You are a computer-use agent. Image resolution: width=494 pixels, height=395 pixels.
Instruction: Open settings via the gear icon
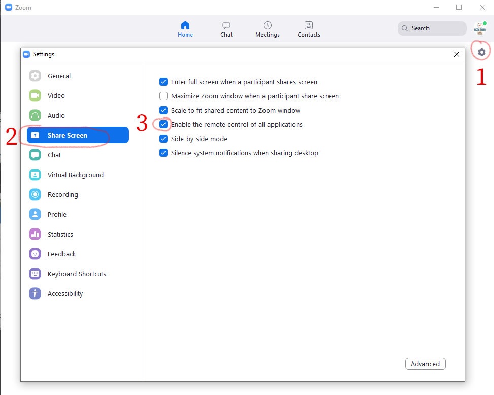click(x=481, y=52)
